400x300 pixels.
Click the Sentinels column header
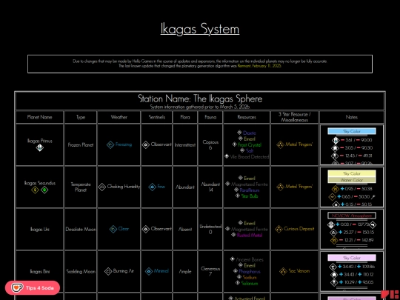click(x=156, y=117)
